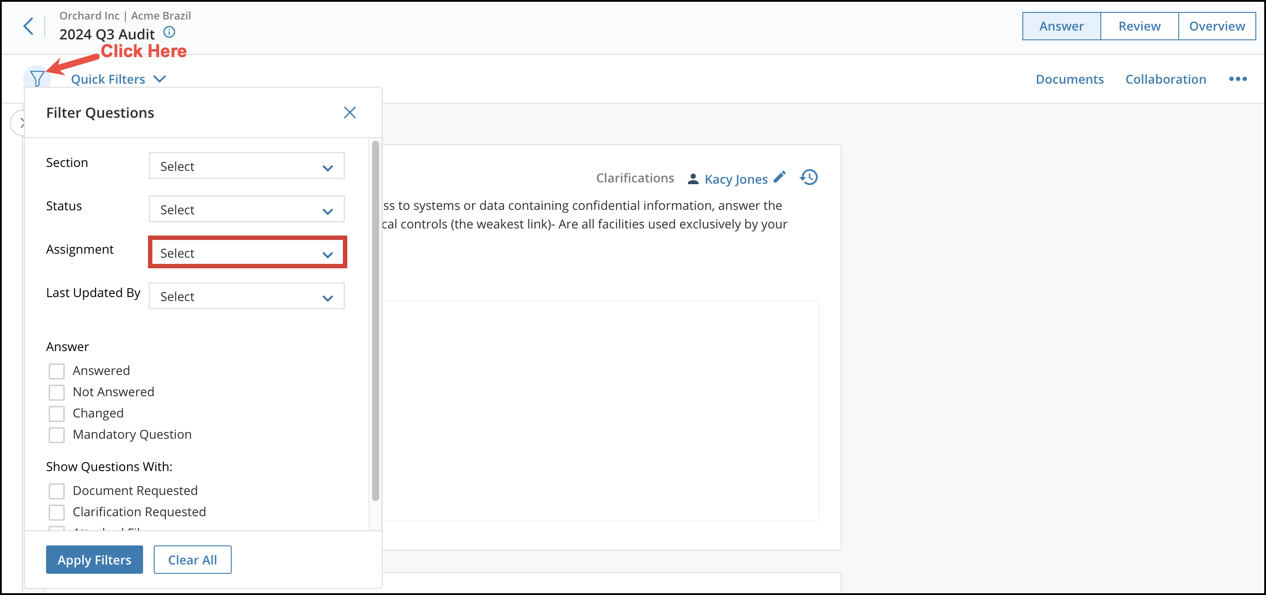Click the Clear All button
1266x595 pixels.
[x=192, y=560]
